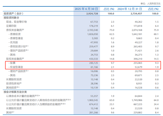Click the value 178,219

click(94, 26)
